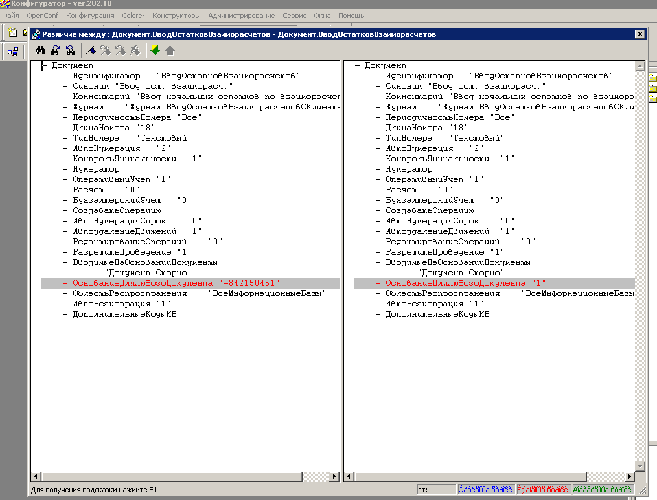Select ВводимыеНаОснованииДокументы in left pane
Image resolution: width=657 pixels, height=500 pixels.
point(144,262)
